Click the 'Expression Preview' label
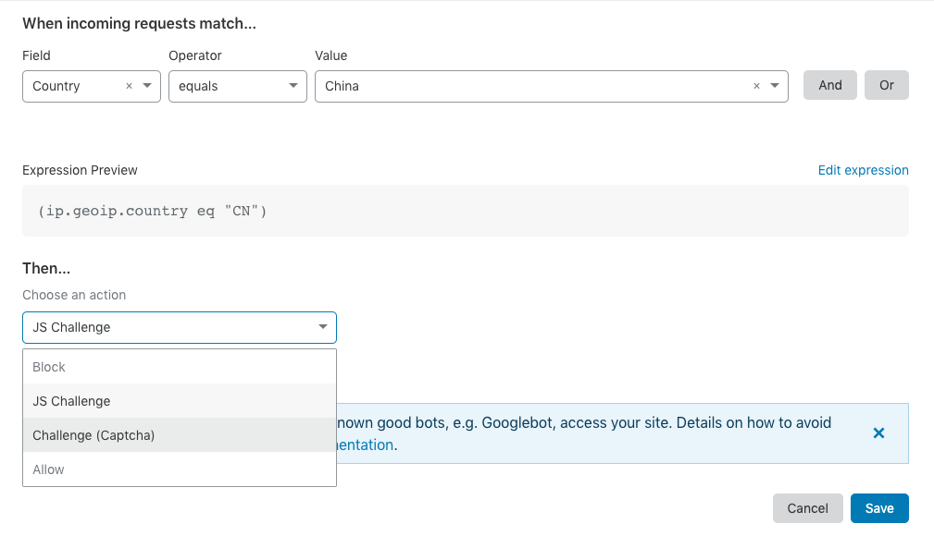The image size is (934, 548). coord(80,171)
